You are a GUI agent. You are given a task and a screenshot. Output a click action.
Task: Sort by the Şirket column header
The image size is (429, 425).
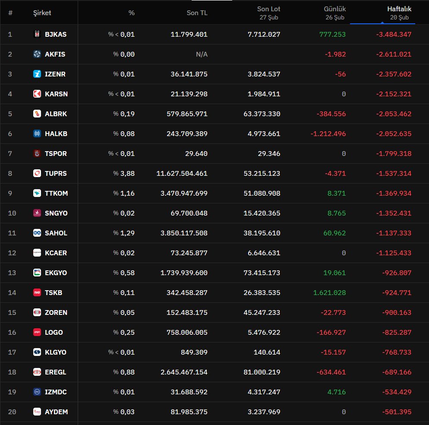coord(42,13)
